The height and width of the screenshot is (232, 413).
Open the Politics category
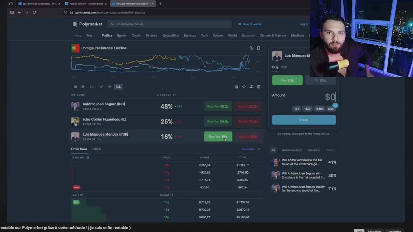(107, 35)
